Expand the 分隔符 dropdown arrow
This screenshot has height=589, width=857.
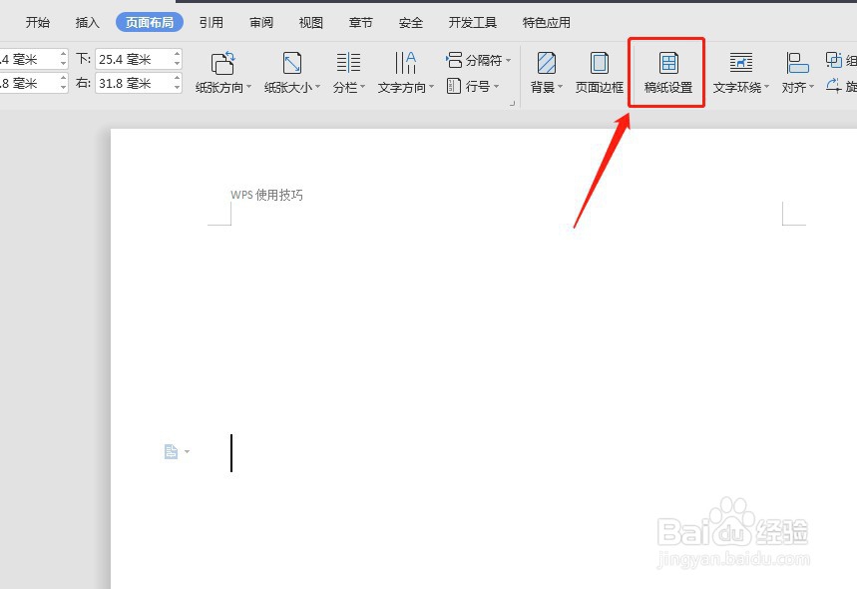(x=508, y=60)
